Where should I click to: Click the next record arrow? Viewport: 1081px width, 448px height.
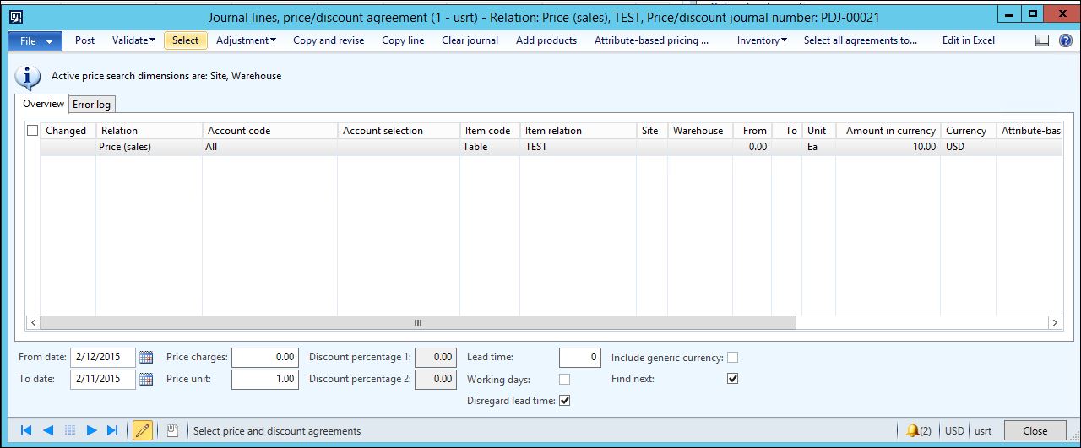click(x=92, y=430)
